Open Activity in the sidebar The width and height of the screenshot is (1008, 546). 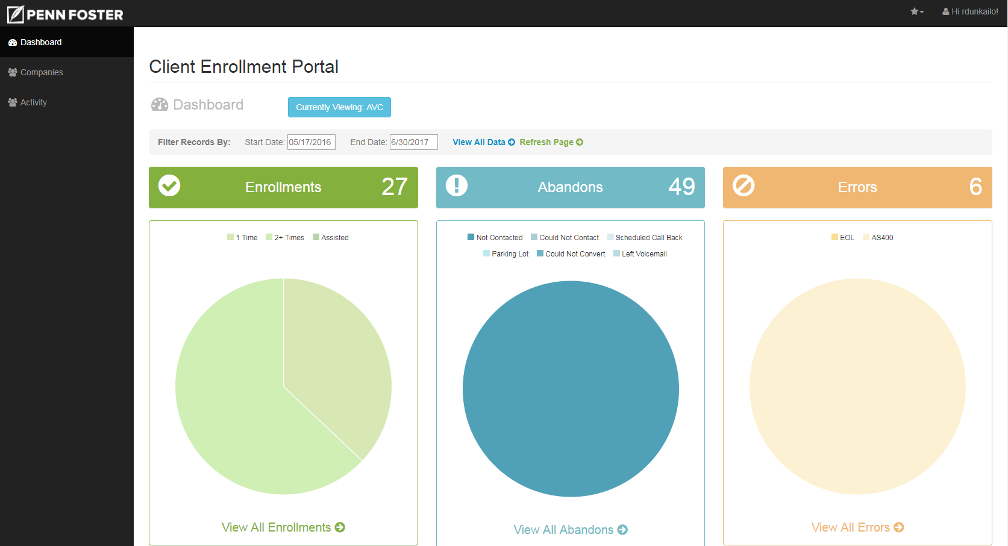pos(67,102)
